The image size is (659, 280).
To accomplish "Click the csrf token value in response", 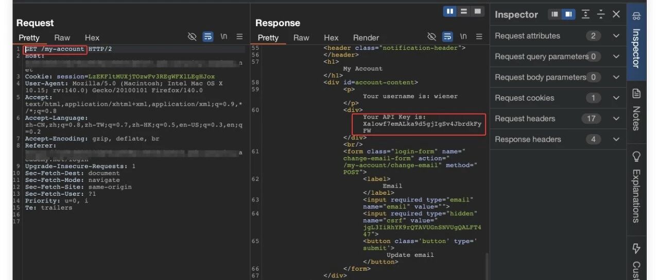I will [422, 231].
